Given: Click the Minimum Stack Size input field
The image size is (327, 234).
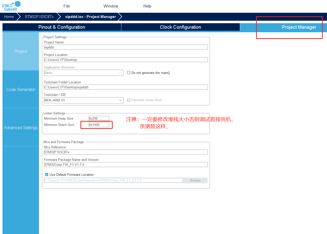Looking at the screenshot, I should coord(99,125).
